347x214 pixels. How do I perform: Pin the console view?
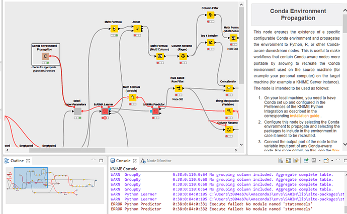coord(306,161)
